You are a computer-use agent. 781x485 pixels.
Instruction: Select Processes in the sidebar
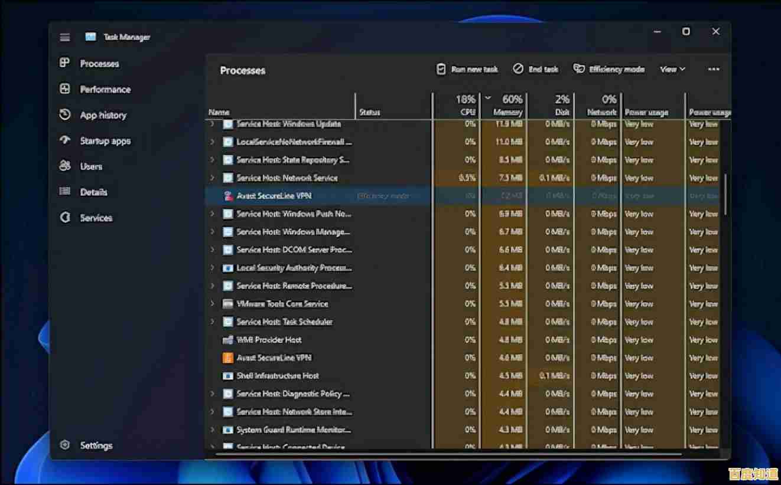(x=98, y=64)
